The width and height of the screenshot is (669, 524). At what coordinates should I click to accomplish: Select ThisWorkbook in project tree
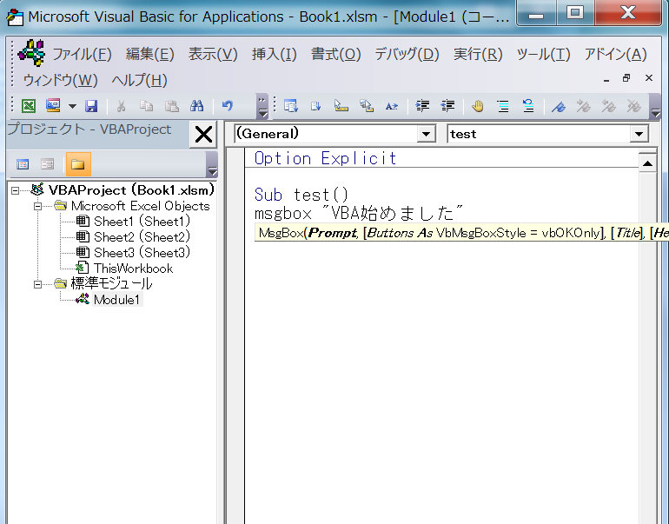[x=133, y=269]
